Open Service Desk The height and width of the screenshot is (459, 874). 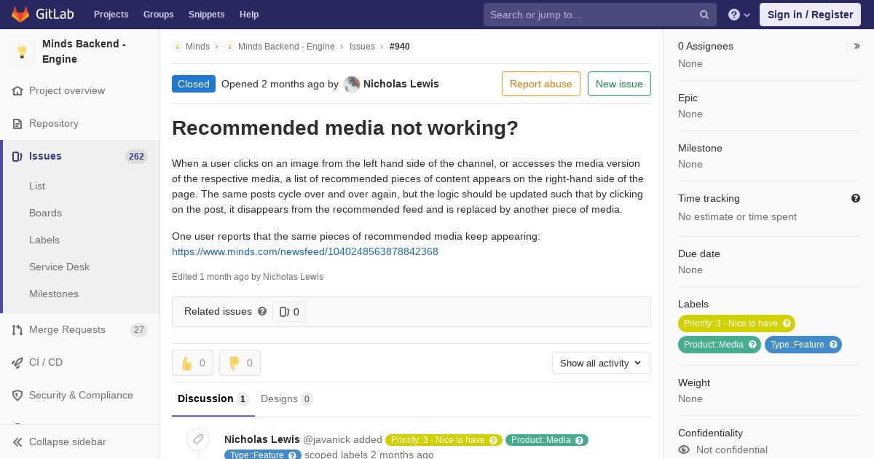point(59,267)
